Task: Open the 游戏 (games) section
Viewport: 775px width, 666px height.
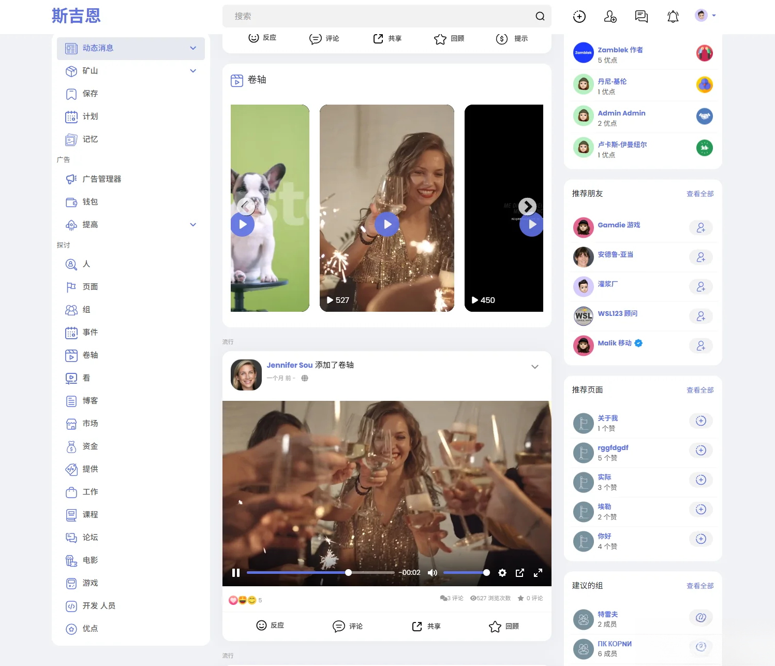Action: [89, 583]
